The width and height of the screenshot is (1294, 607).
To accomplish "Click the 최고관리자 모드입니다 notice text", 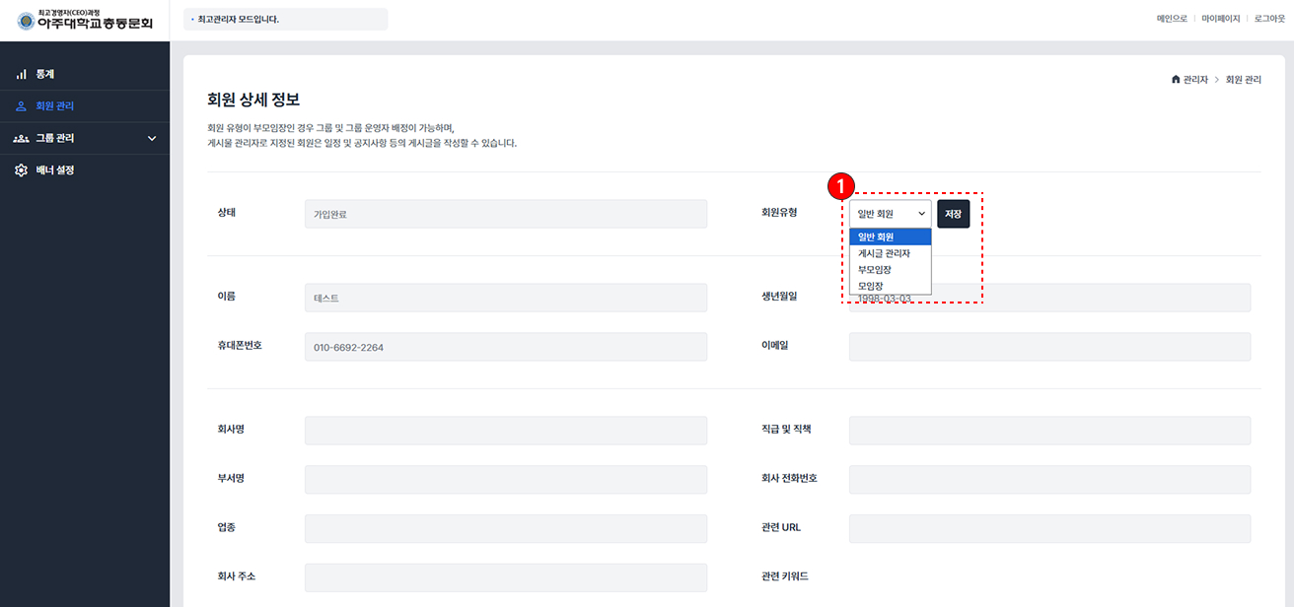I will coord(239,19).
